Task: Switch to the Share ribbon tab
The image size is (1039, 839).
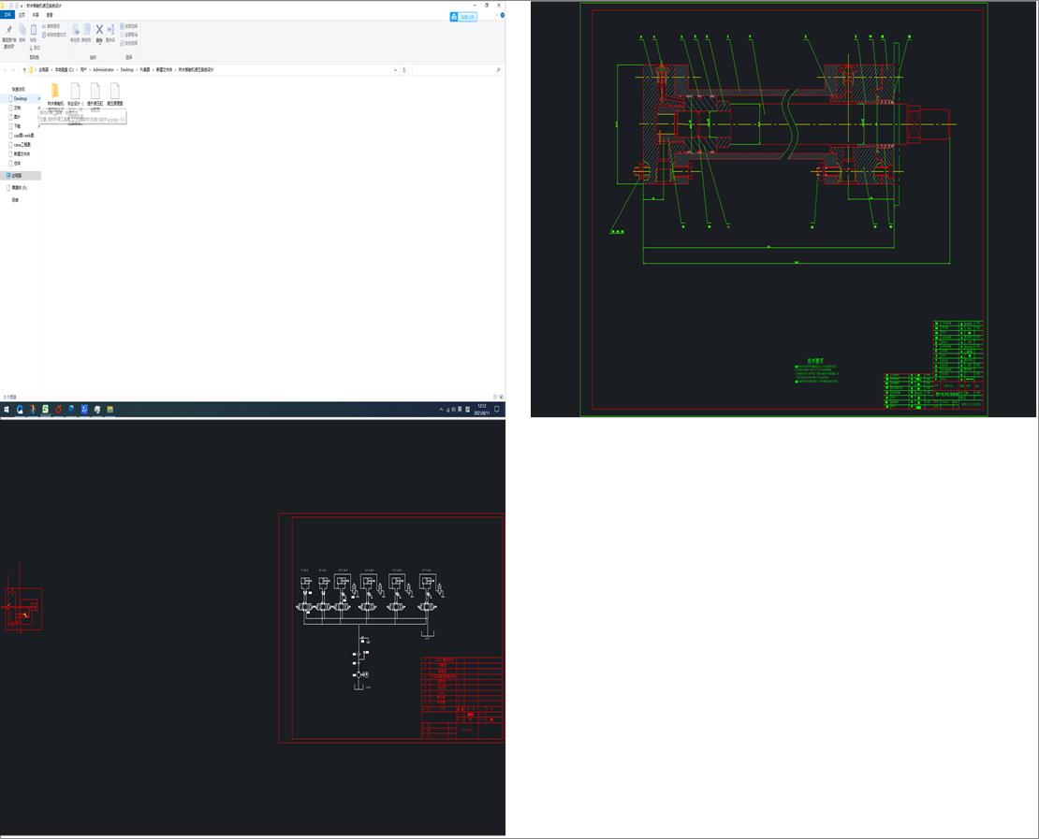Action: [x=36, y=15]
